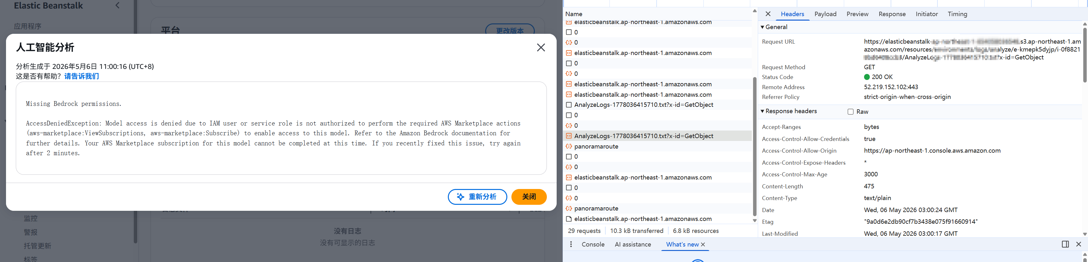This screenshot has height=262, width=1088.
Task: Click the Access-Control-Allow-Origin URL value
Action: tap(932, 151)
